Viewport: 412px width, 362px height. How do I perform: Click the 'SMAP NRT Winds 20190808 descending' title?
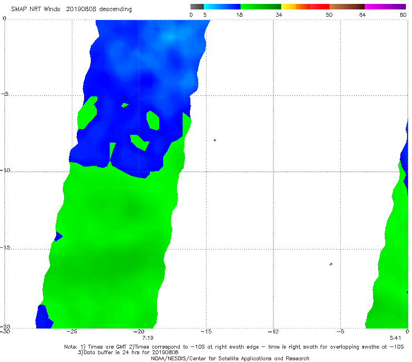[x=71, y=9]
